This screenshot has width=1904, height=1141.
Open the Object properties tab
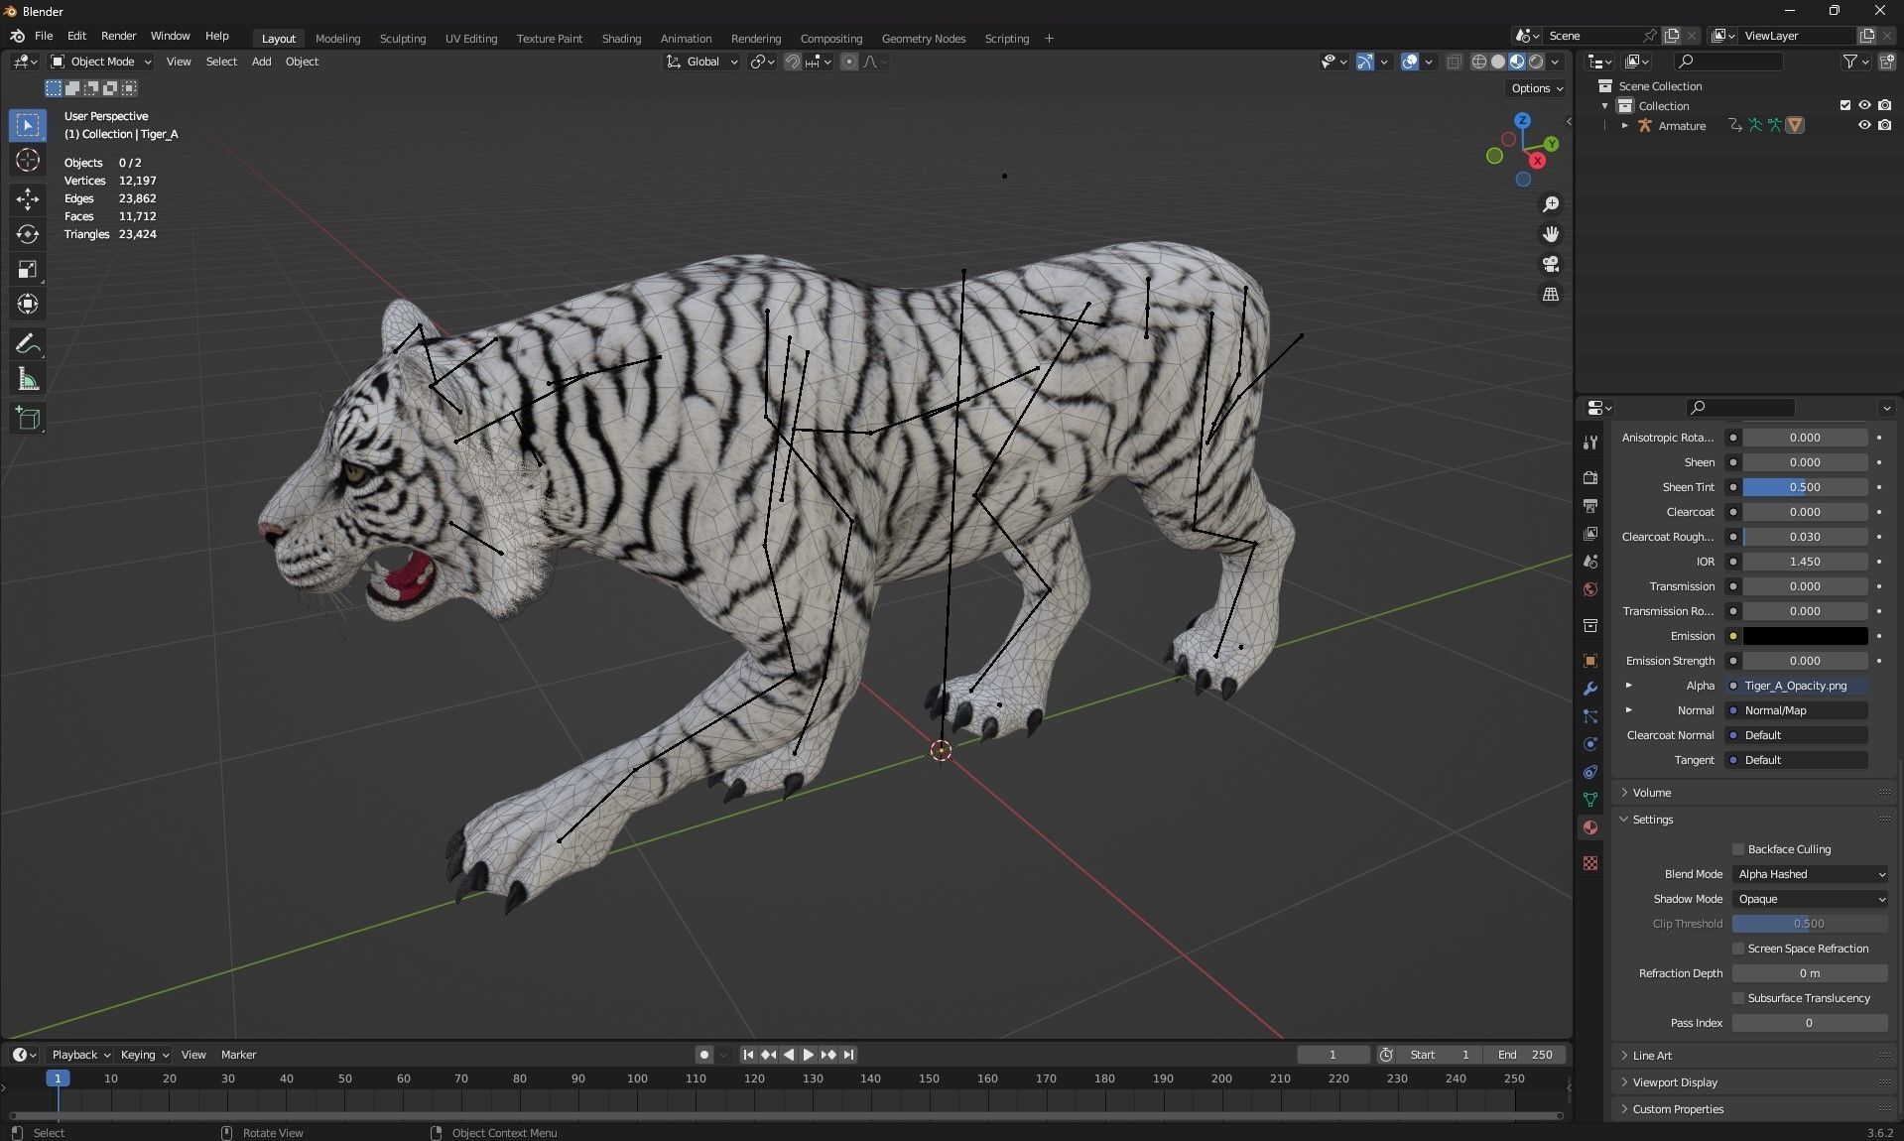1590,661
